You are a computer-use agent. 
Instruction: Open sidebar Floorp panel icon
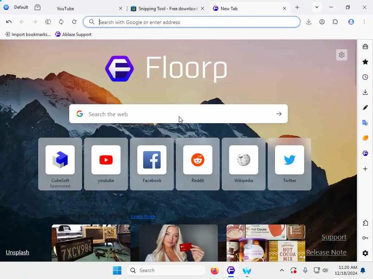pyautogui.click(x=365, y=153)
